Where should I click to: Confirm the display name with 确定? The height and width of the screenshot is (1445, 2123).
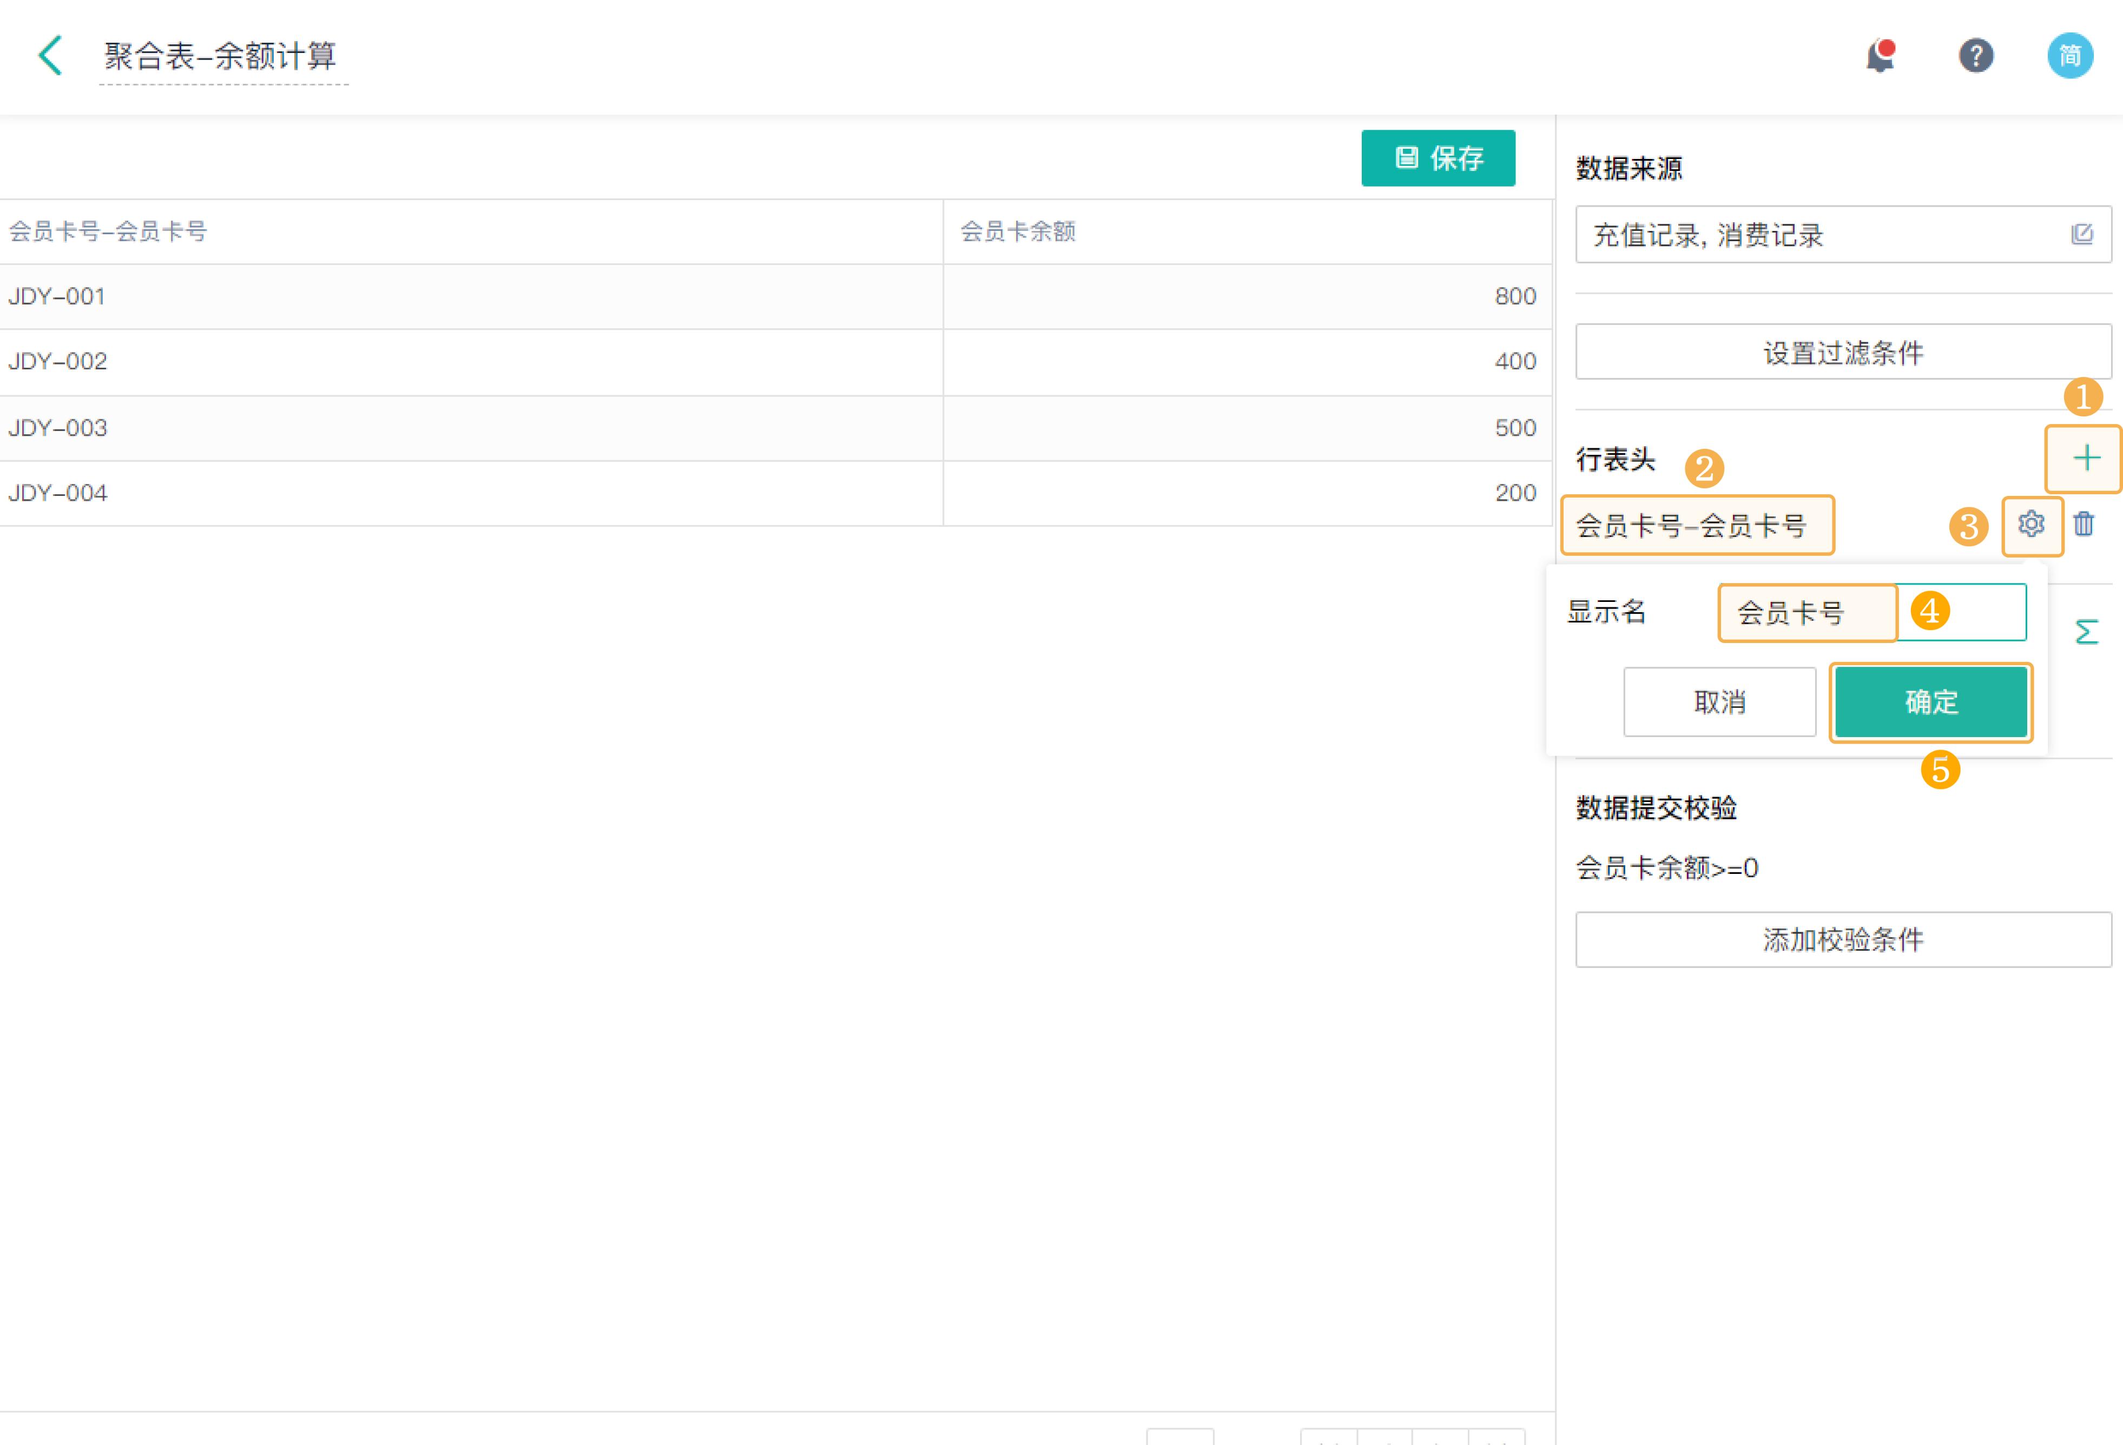click(x=1931, y=701)
